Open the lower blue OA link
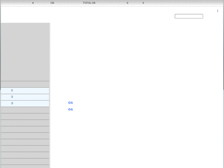The image size is (224, 168). coord(71,109)
